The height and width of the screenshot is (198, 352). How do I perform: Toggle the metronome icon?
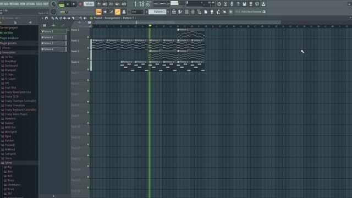coord(98,4)
